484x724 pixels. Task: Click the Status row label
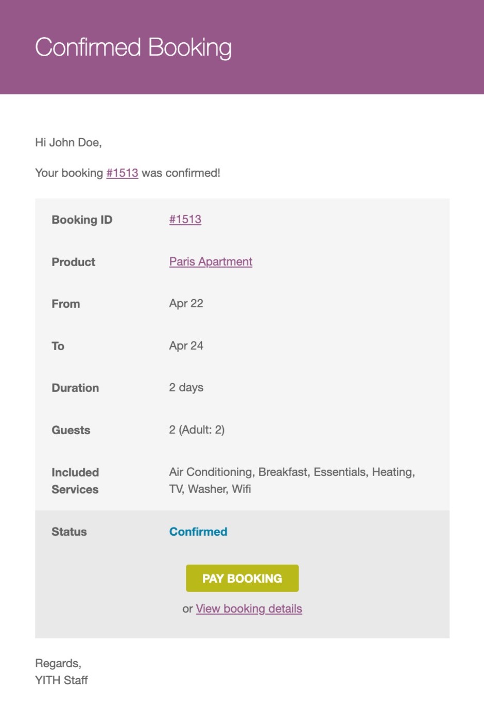point(69,532)
